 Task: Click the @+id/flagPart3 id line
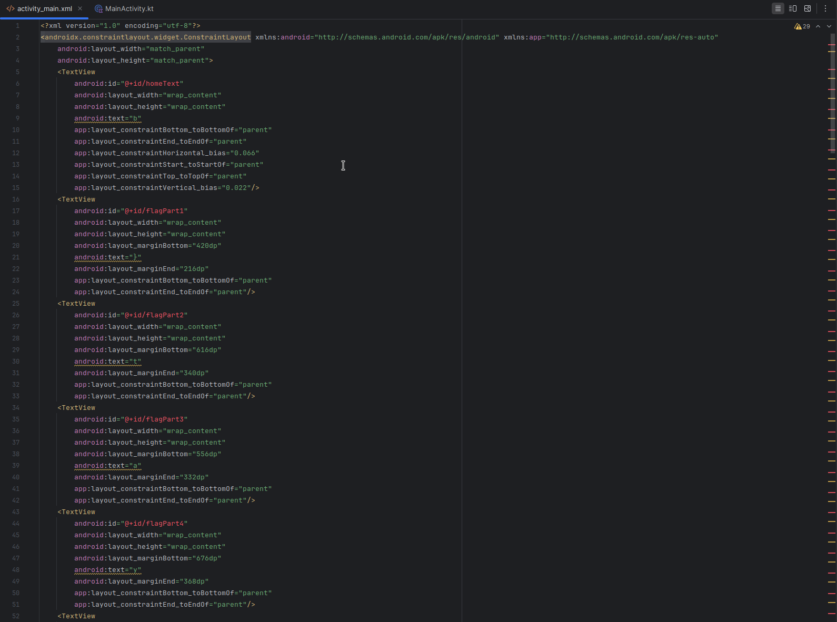click(x=131, y=419)
